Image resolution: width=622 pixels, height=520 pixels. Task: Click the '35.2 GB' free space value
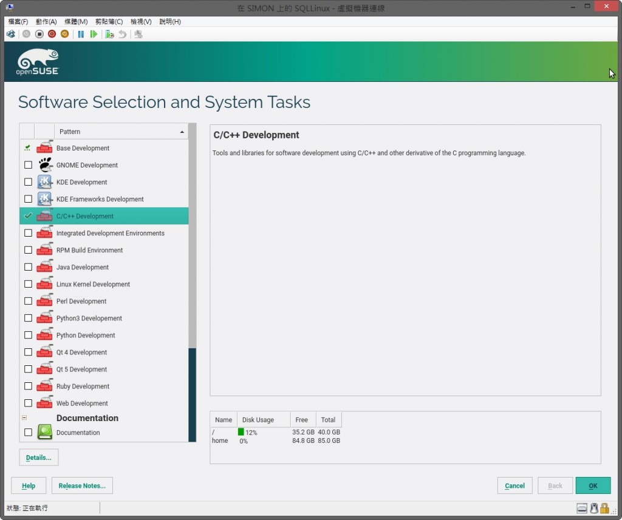coord(304,432)
